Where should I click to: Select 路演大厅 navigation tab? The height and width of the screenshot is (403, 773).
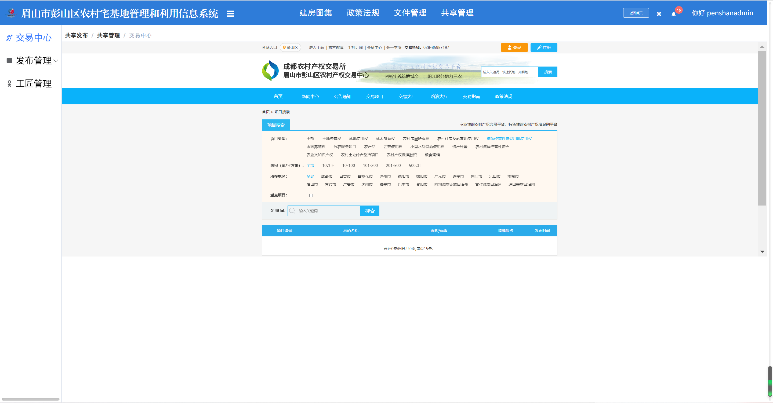tap(439, 97)
